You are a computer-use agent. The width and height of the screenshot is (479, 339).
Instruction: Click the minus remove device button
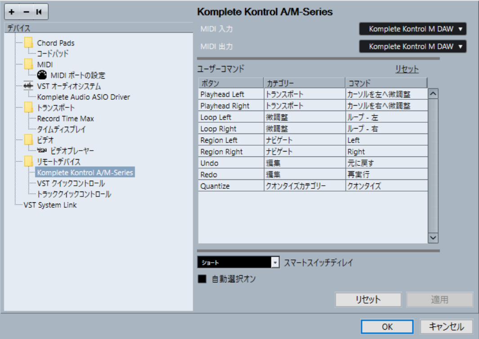[26, 12]
